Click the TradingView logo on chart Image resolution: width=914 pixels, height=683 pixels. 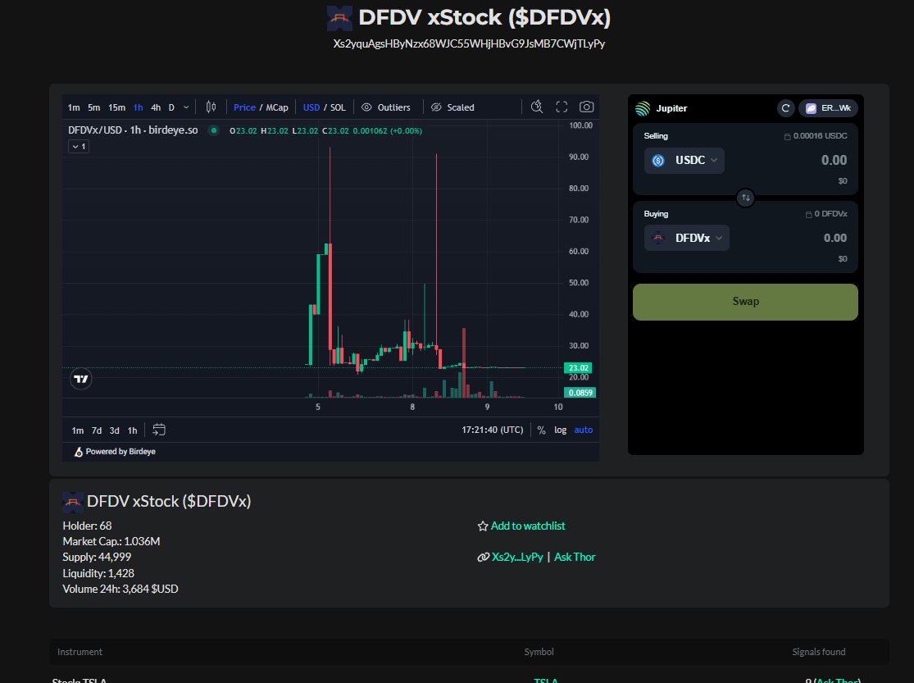tap(80, 379)
